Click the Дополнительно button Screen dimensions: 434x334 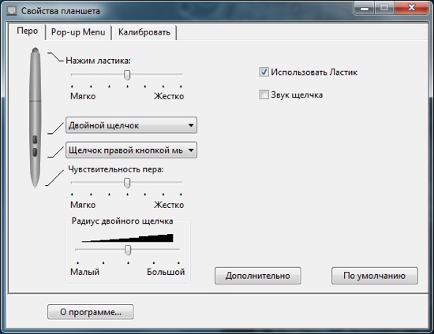coord(258,276)
